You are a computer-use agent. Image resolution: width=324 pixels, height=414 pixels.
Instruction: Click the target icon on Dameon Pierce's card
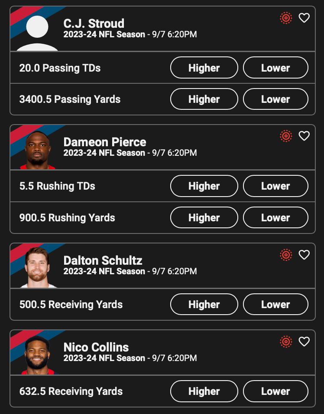[x=286, y=136]
